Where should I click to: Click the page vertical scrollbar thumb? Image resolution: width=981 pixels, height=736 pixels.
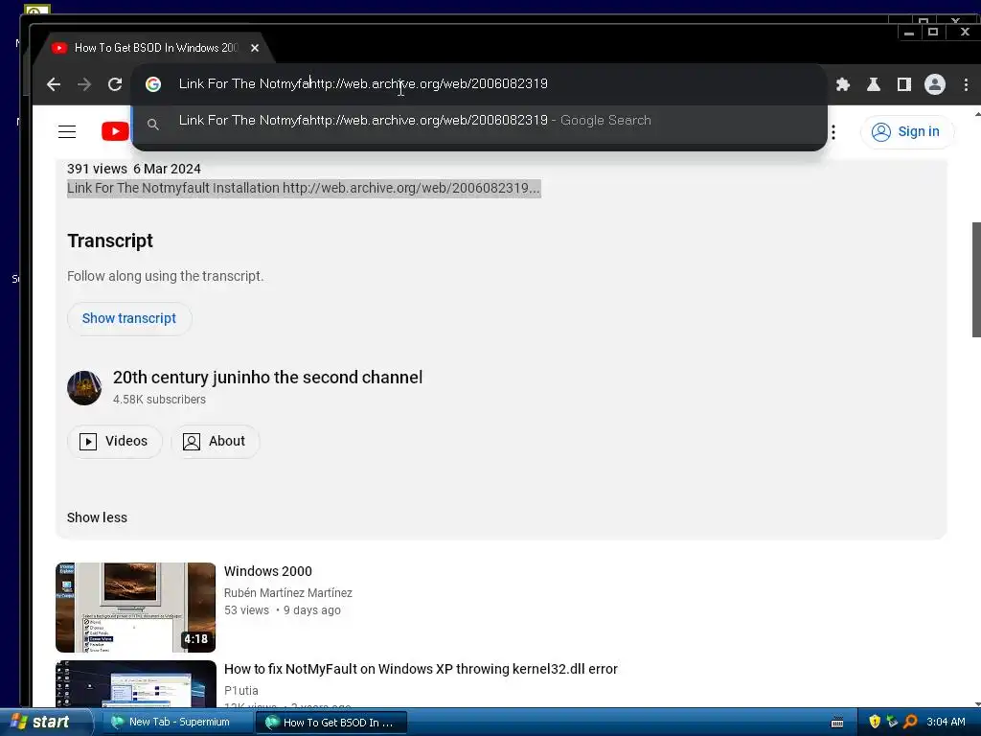coord(976,280)
